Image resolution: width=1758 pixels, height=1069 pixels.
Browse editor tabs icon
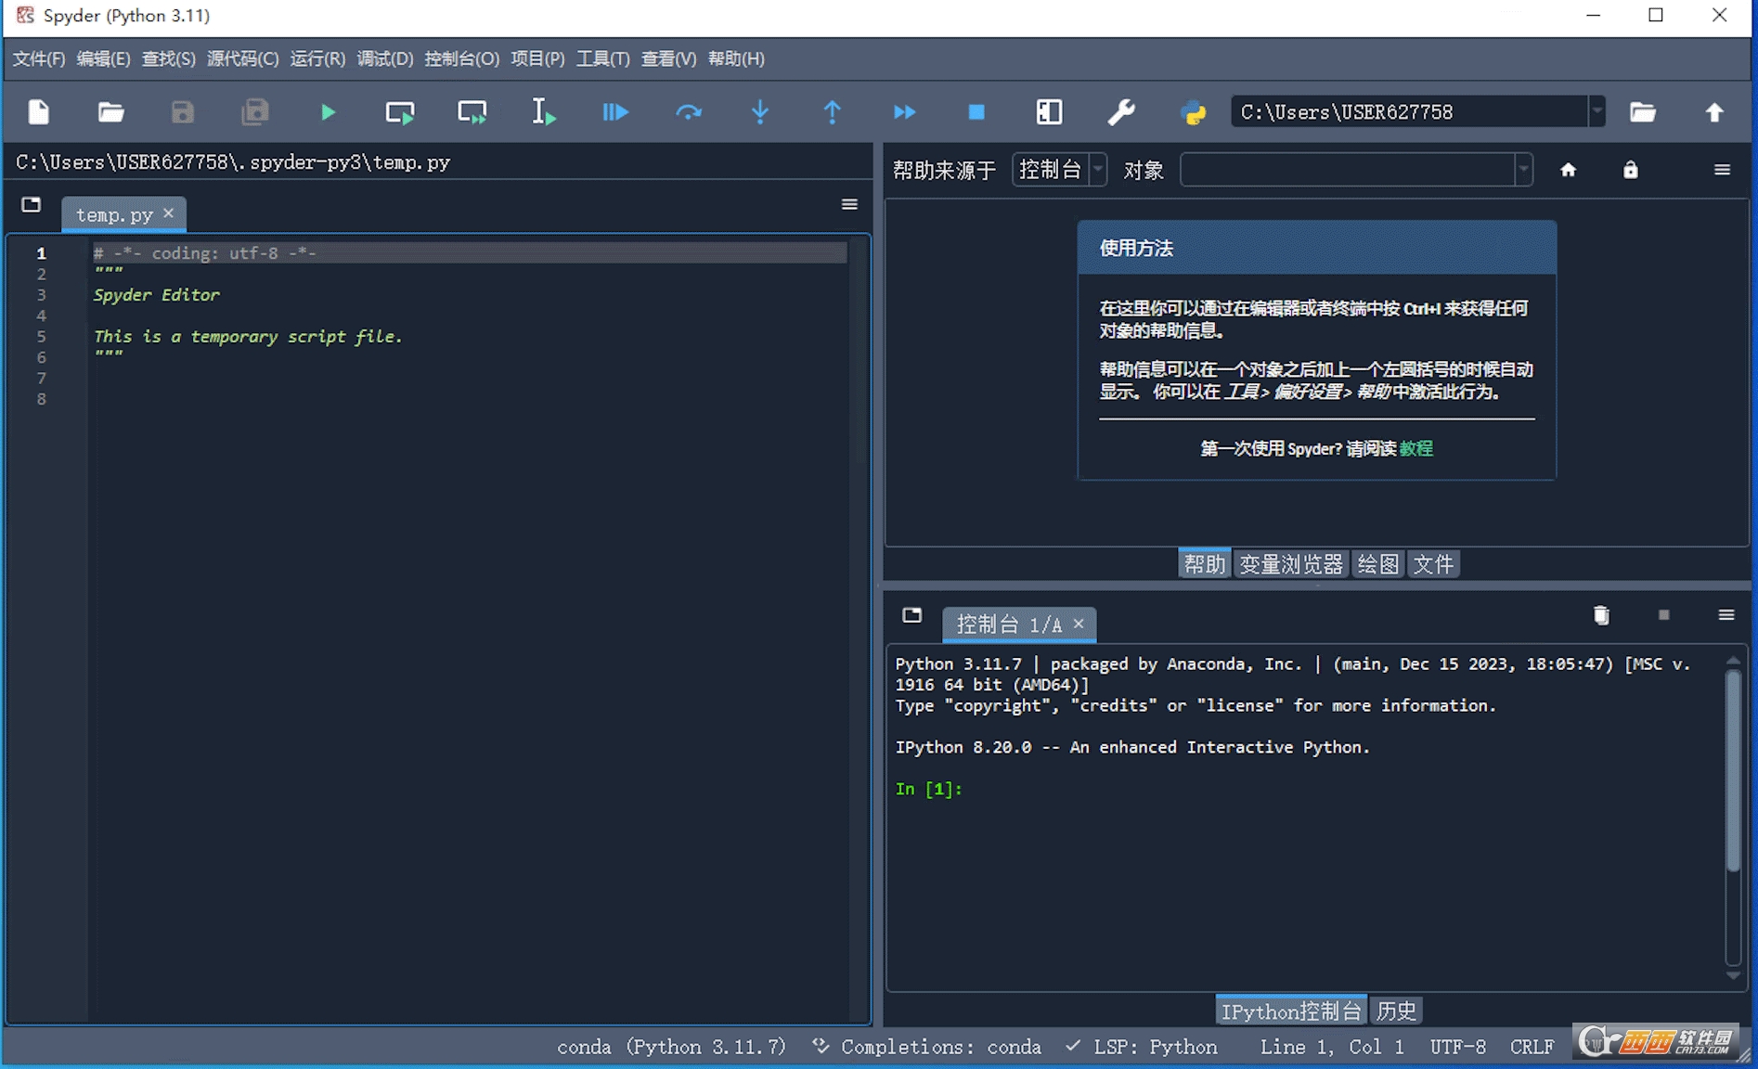click(x=32, y=204)
